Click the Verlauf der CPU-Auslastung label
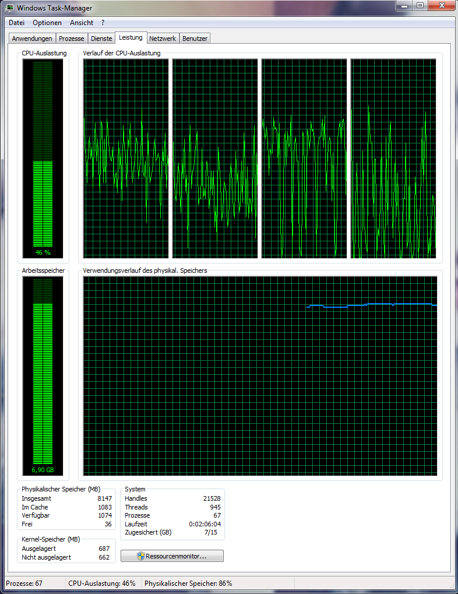Screen dimensions: 458x594 (x=122, y=53)
